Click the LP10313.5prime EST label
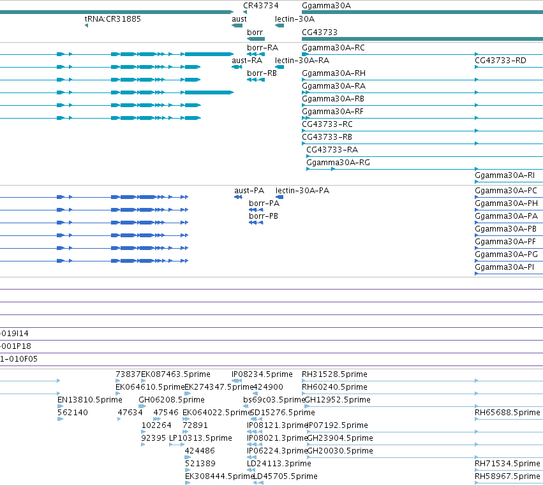The image size is (543, 486). pos(200,438)
